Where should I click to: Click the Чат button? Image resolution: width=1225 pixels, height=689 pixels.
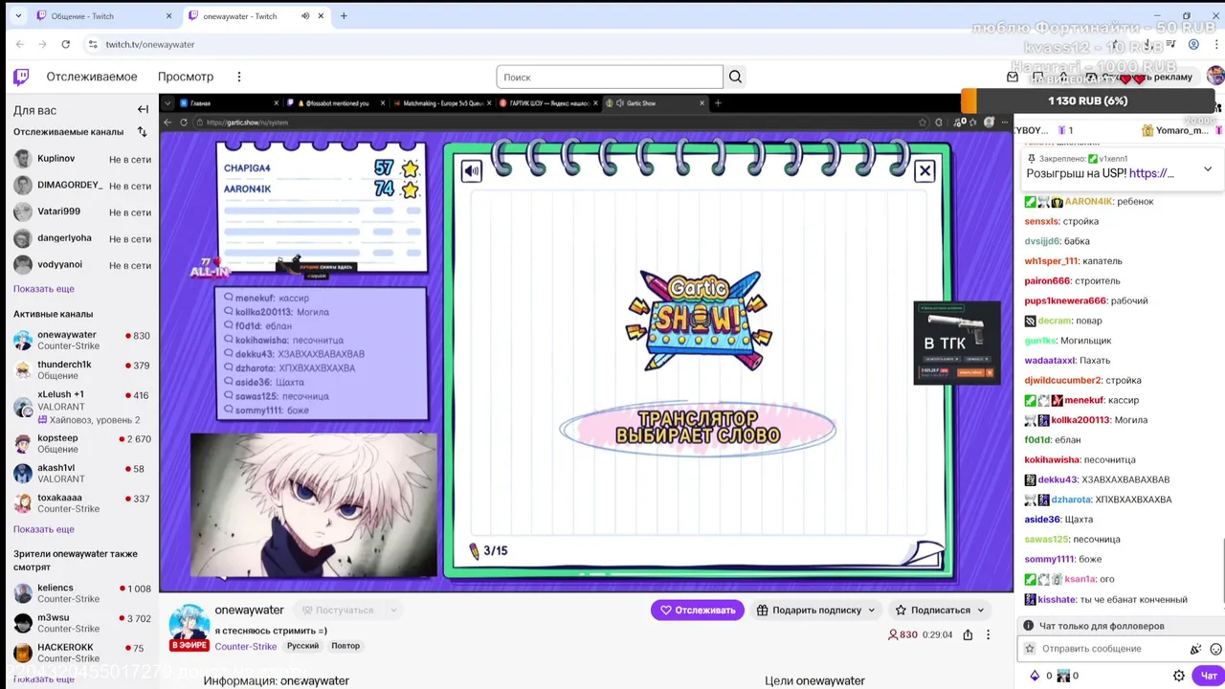pyautogui.click(x=1209, y=676)
